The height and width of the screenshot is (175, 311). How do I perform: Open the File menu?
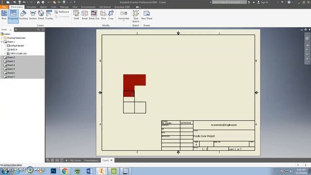(4, 7)
